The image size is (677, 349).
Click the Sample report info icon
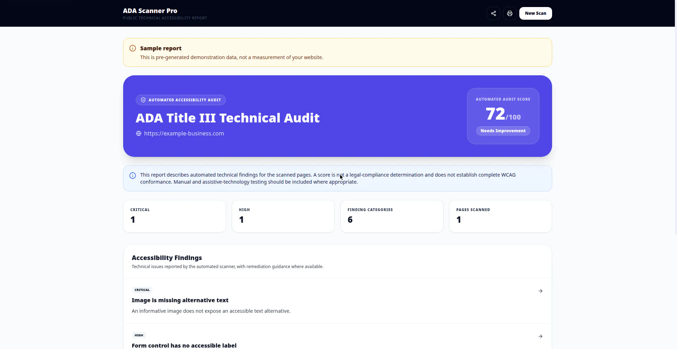point(133,48)
